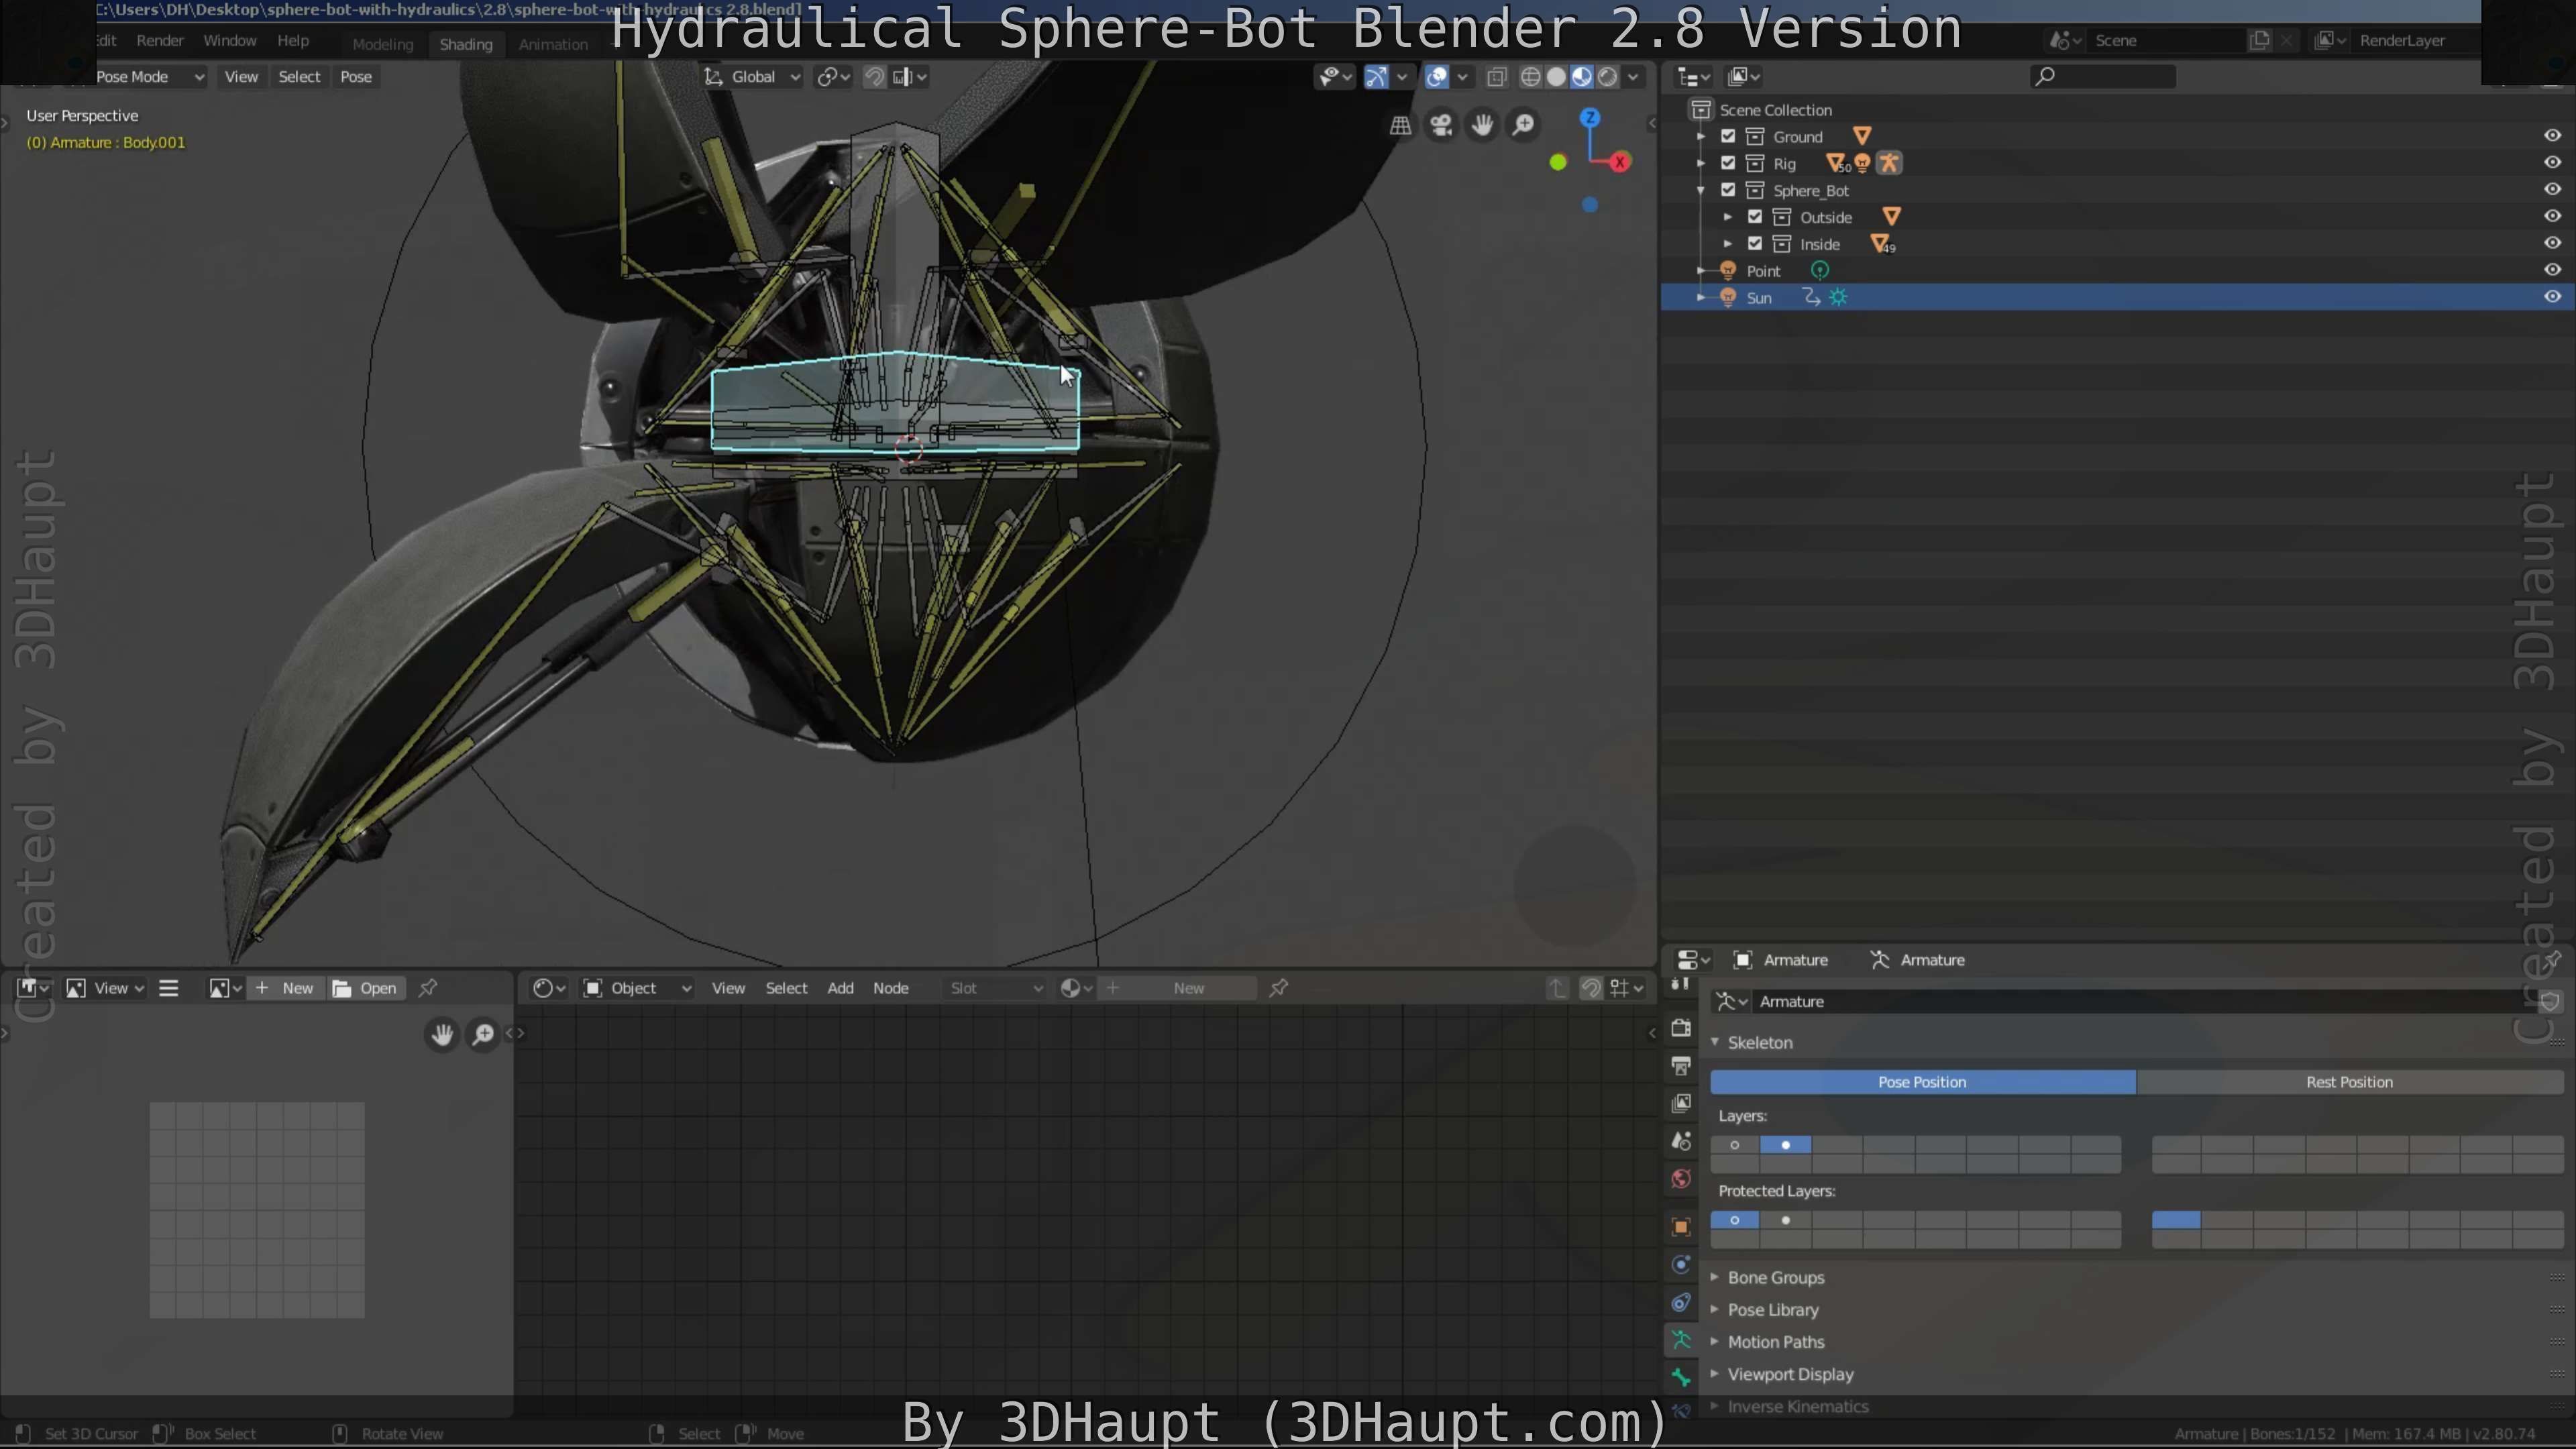Hide the Outside collection with eye icon

click(x=2552, y=217)
